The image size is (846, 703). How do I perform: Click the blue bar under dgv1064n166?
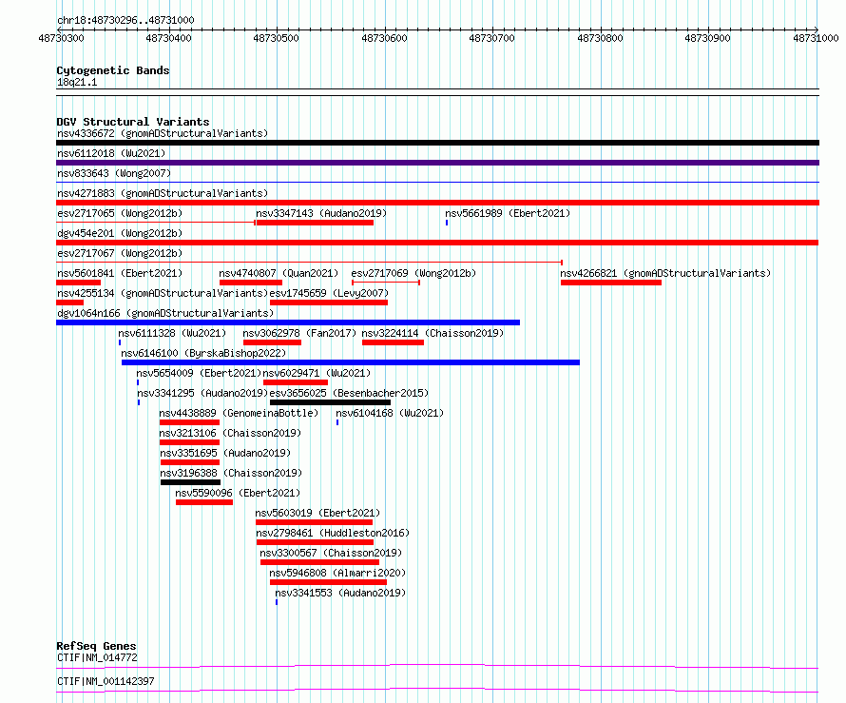pyautogui.click(x=288, y=322)
